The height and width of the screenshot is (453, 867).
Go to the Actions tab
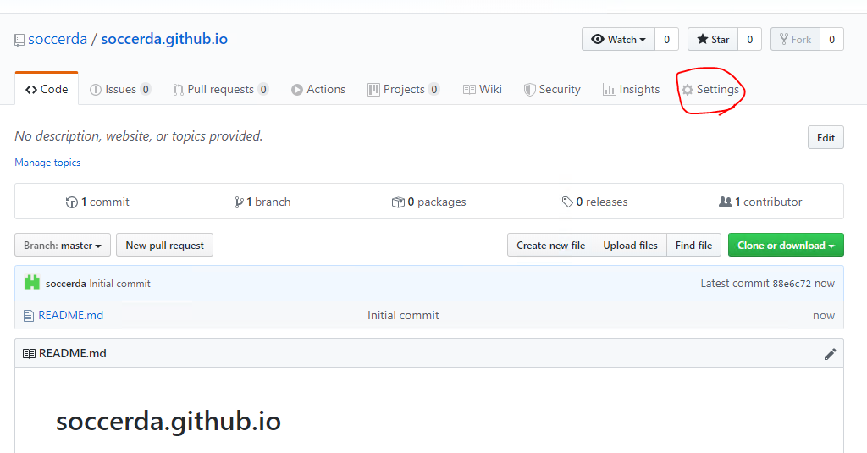318,89
